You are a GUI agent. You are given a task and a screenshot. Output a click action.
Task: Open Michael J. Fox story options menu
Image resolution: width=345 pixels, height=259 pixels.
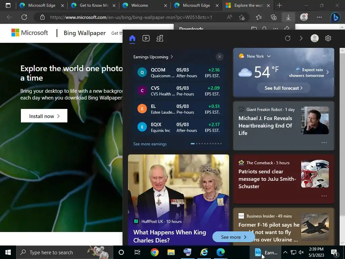pos(324,143)
